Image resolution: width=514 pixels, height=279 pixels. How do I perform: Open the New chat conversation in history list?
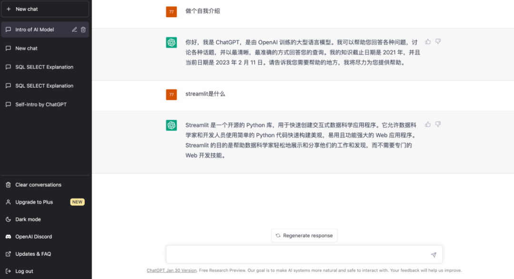[x=45, y=48]
